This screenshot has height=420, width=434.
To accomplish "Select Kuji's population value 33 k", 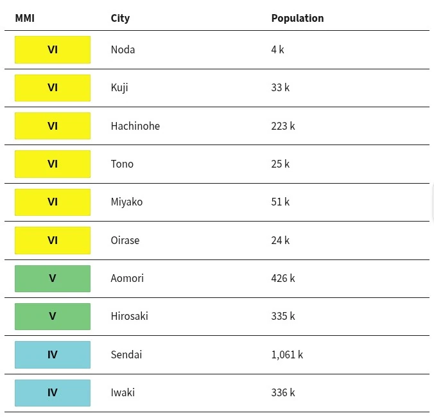I will (281, 88).
